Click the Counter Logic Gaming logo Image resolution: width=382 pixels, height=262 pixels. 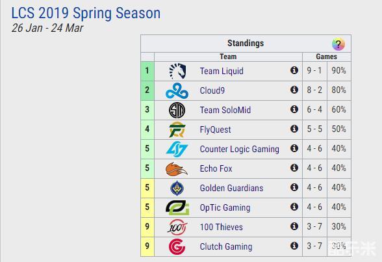coord(177,149)
